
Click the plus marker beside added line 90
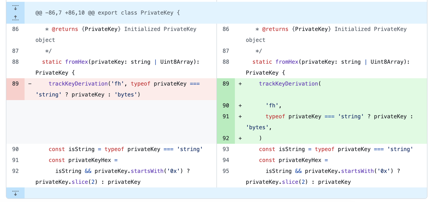(240, 105)
